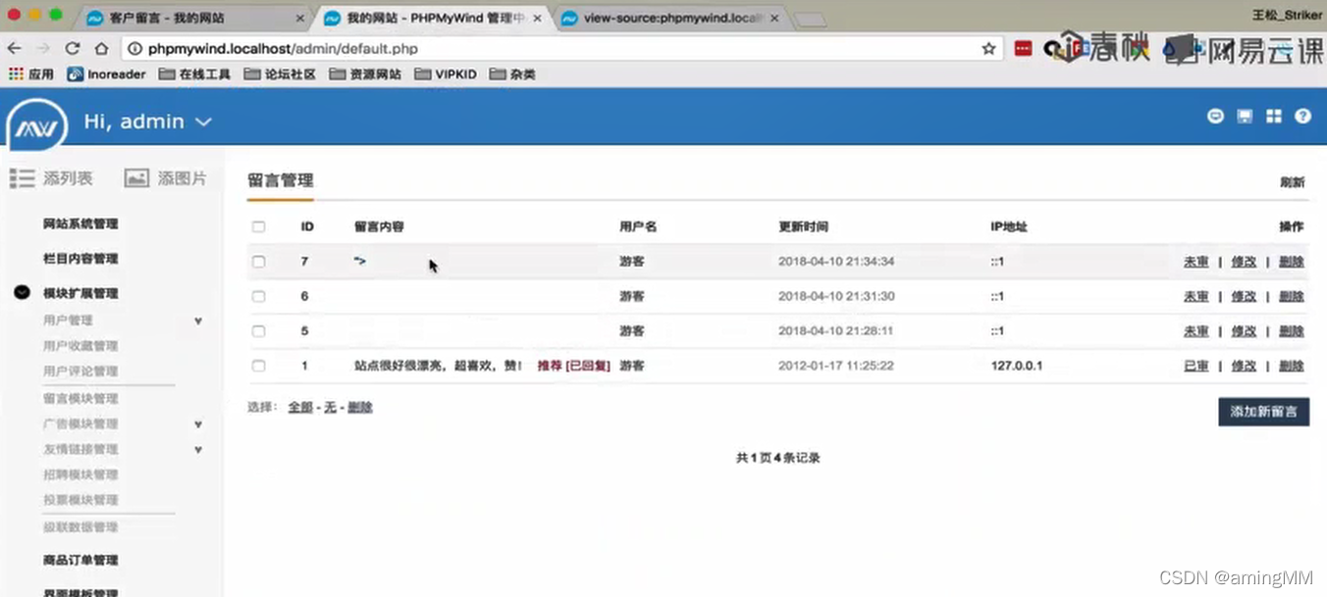Check the checkbox for message ID 7

tap(258, 261)
